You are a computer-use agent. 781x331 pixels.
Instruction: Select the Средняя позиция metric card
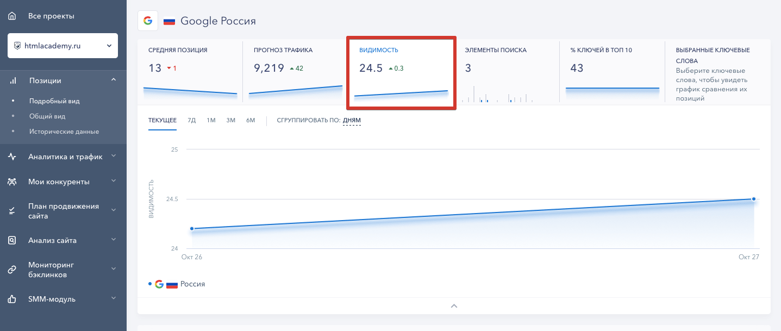click(x=190, y=71)
